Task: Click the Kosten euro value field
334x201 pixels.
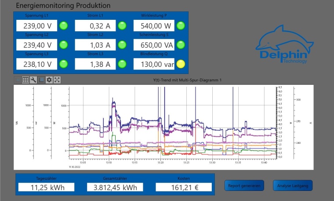Action: tap(183, 187)
